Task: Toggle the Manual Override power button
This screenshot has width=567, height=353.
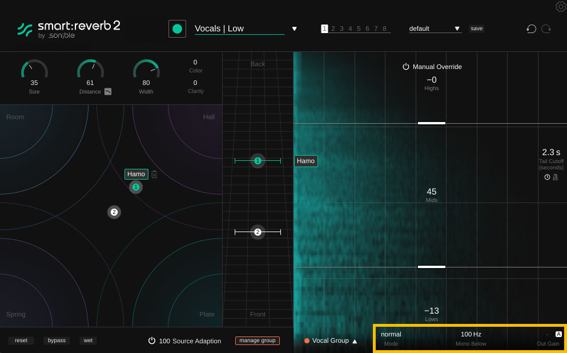Action: click(406, 67)
